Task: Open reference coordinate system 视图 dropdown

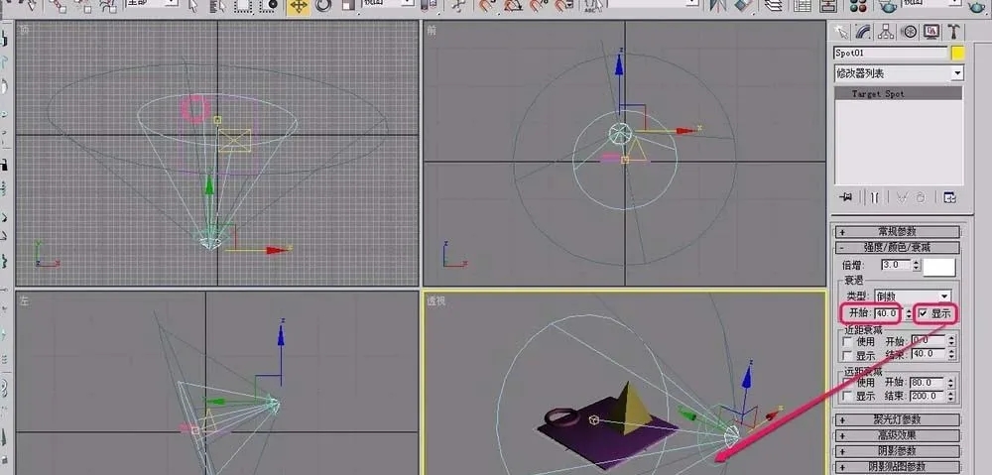Action: pyautogui.click(x=389, y=3)
